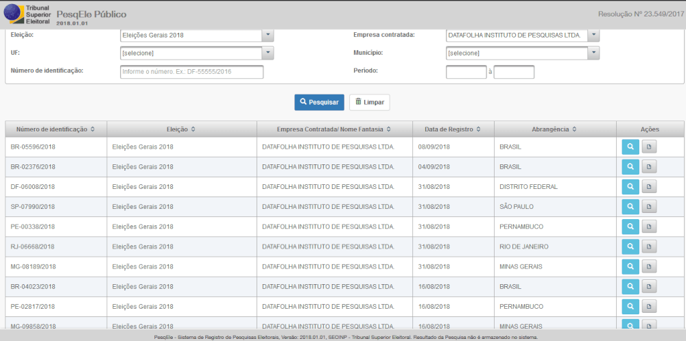Click the Tribunal Superior Eleitoral logo
Screen dimensions: 686x341
tap(27, 14)
